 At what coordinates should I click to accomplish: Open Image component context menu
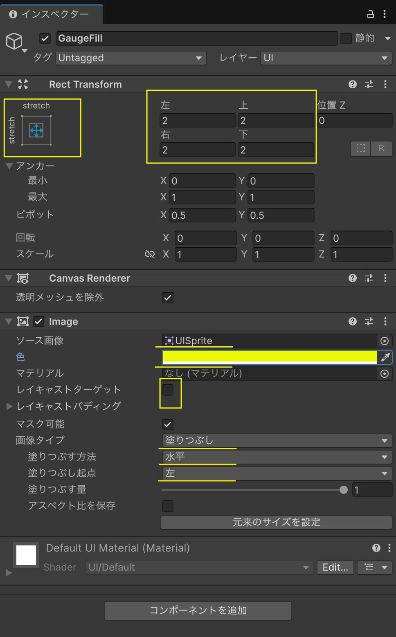pos(385,321)
